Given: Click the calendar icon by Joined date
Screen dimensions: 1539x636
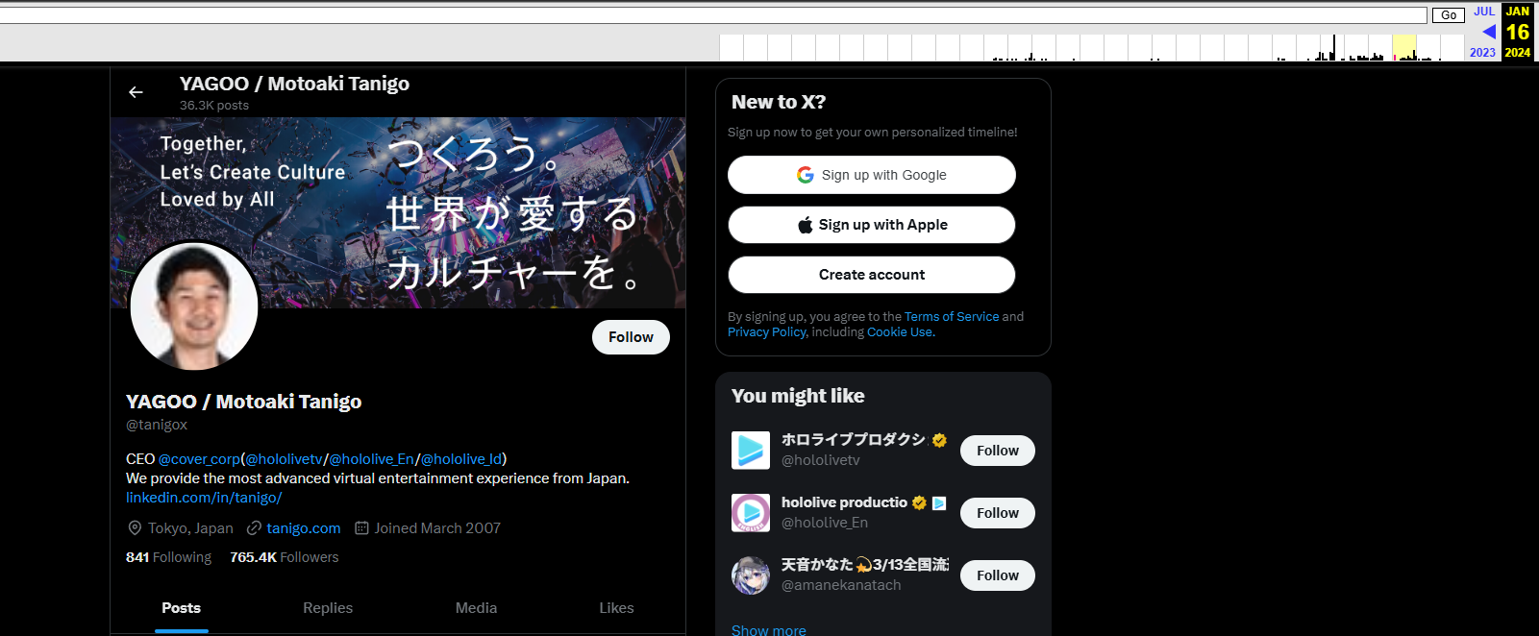Looking at the screenshot, I should (361, 528).
